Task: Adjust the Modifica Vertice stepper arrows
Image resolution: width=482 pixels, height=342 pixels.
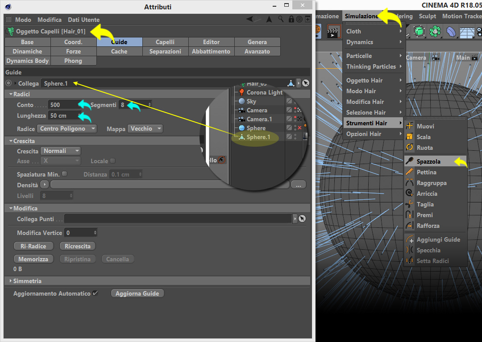Action: (x=95, y=233)
